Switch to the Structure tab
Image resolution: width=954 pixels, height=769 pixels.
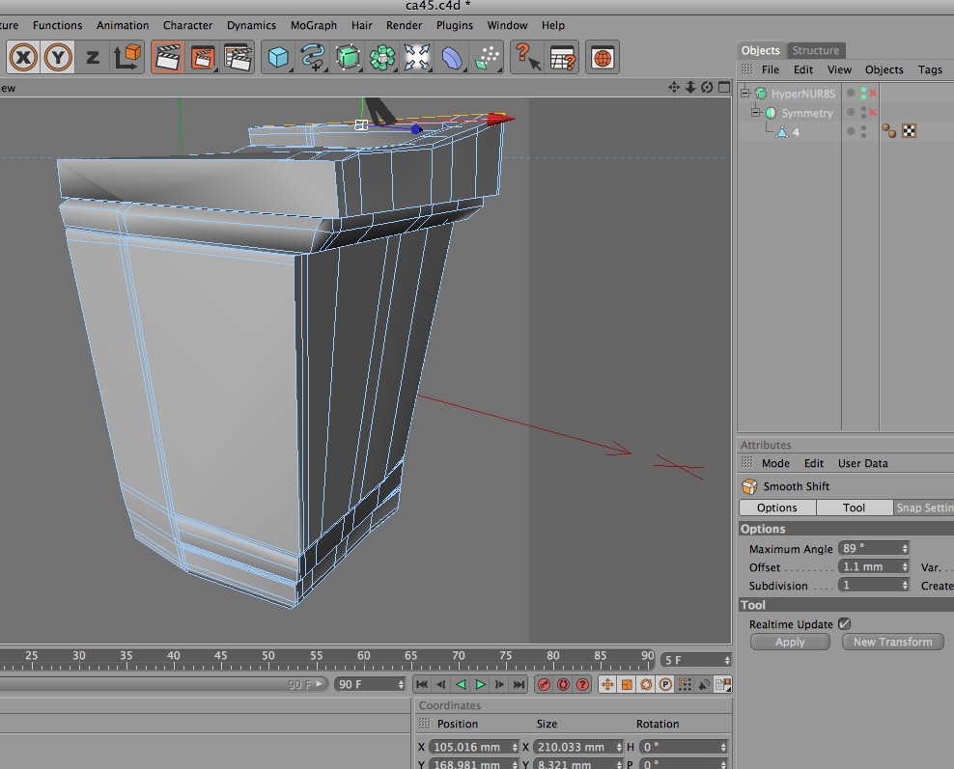816,50
